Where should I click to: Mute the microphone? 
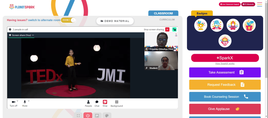pos(25,104)
